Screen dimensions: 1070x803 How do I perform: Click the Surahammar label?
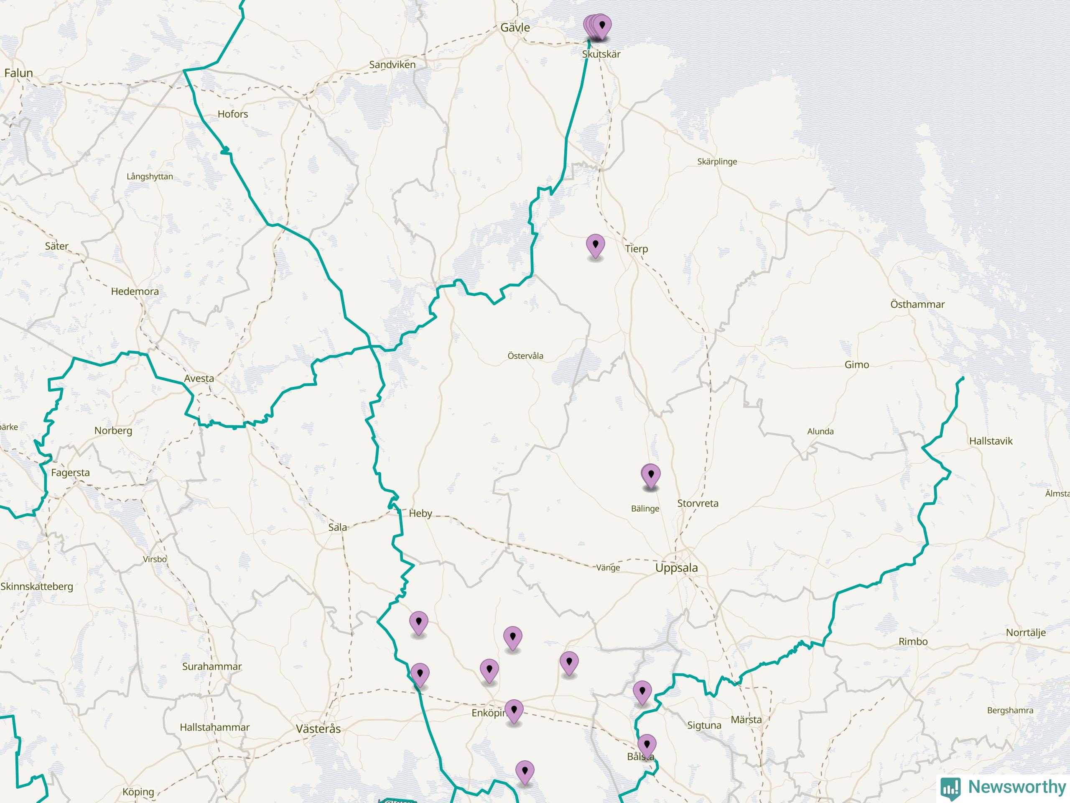tap(212, 667)
